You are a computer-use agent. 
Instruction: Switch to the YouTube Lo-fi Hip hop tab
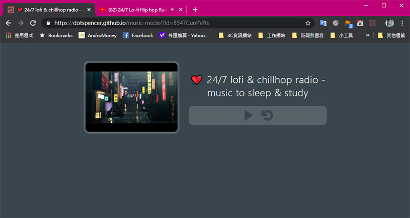pos(136,9)
